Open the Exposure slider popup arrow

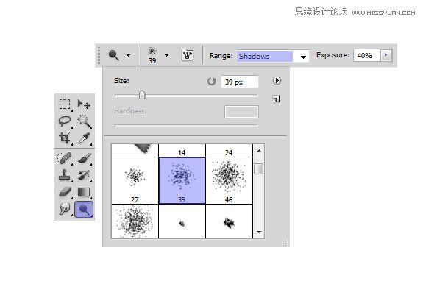(x=386, y=55)
